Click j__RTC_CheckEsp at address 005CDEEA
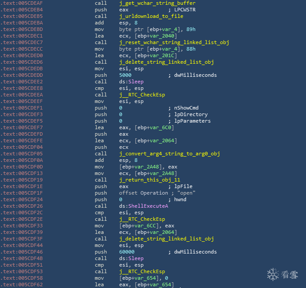This screenshot has width=306, height=288. [142, 95]
